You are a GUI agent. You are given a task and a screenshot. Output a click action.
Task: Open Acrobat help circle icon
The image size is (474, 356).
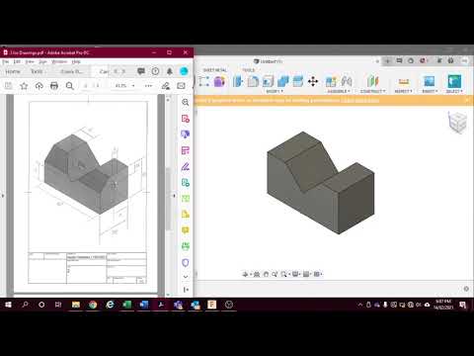tap(155, 71)
